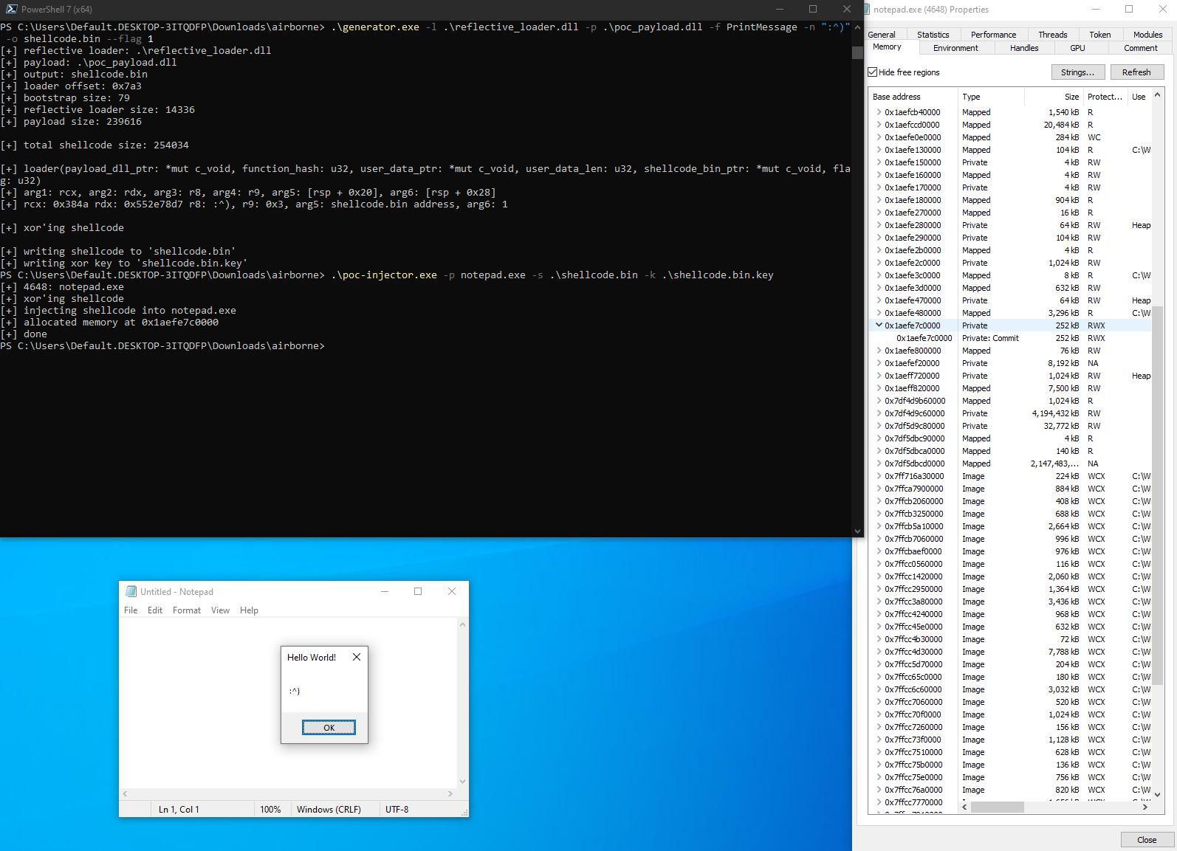Click OK in Hello World dialog
This screenshot has height=851, width=1177.
click(x=329, y=728)
